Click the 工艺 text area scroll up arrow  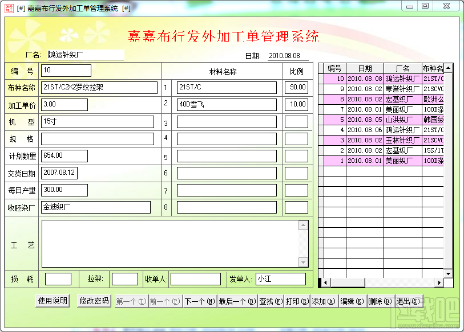tap(303, 226)
